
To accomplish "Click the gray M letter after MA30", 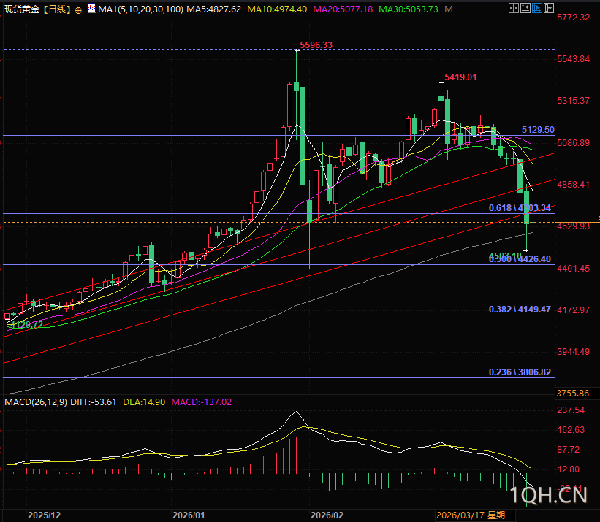I will coord(449,9).
